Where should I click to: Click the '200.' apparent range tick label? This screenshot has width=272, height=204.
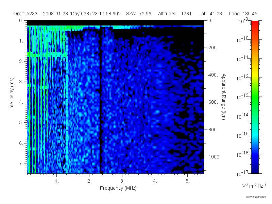click(213, 48)
